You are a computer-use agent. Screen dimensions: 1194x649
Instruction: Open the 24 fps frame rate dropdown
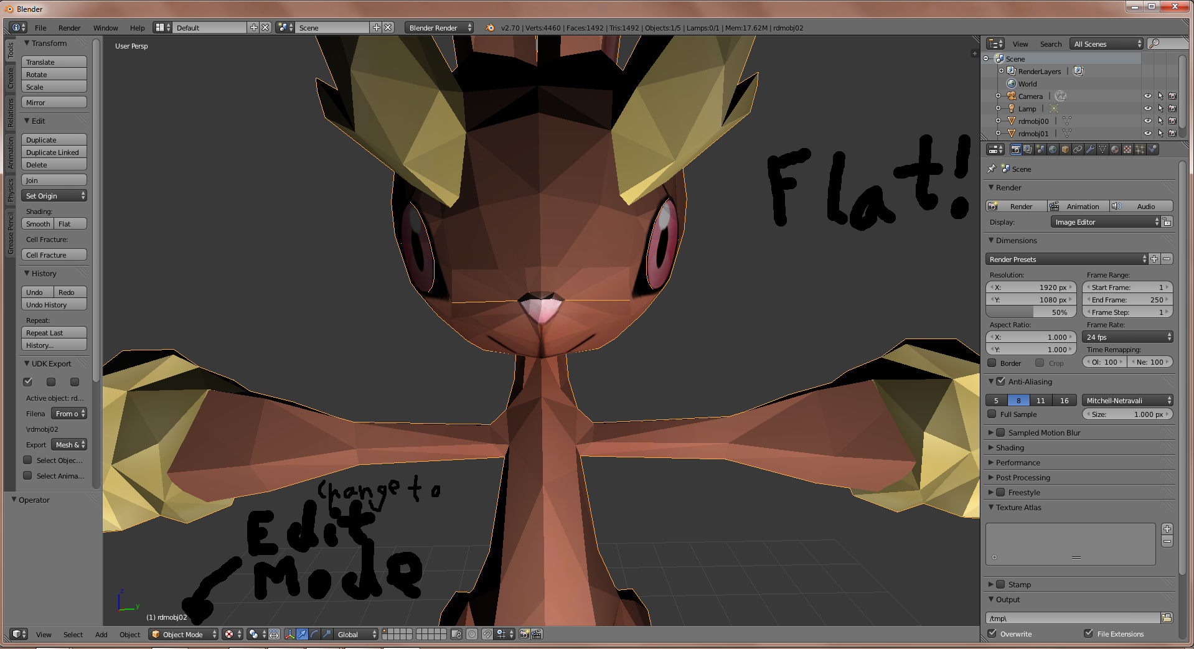click(1127, 337)
